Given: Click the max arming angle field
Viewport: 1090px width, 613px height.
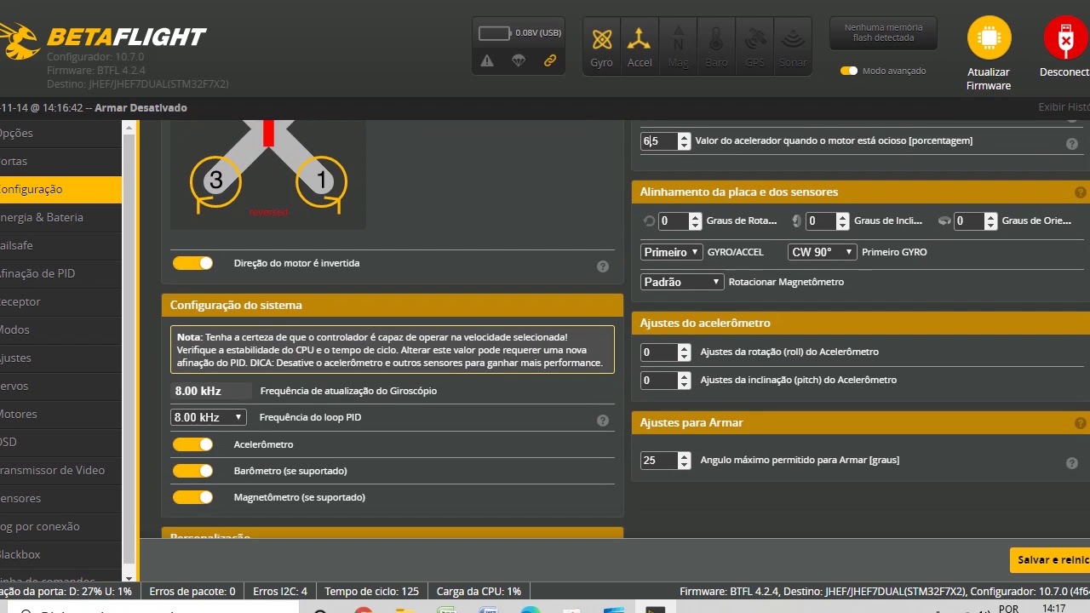Looking at the screenshot, I should (x=665, y=461).
